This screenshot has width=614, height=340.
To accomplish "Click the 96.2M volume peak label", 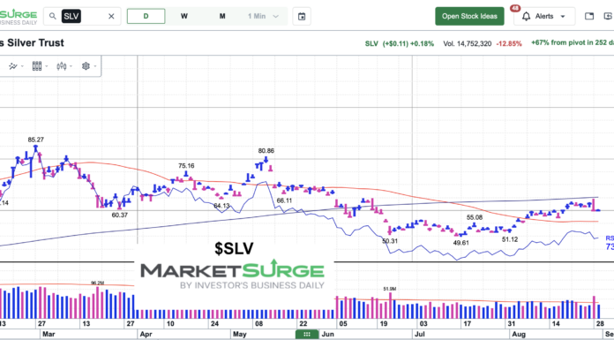I will click(x=97, y=283).
